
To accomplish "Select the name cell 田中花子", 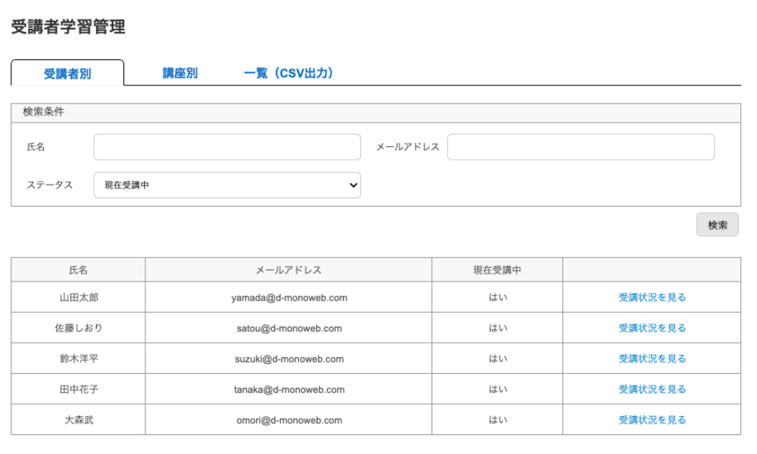I will coord(79,390).
